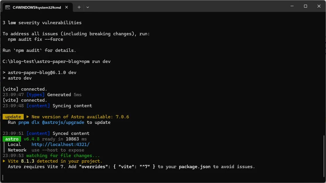Click 'watching for file changes...' text
This screenshot has height=183, width=326.
click(x=63, y=155)
